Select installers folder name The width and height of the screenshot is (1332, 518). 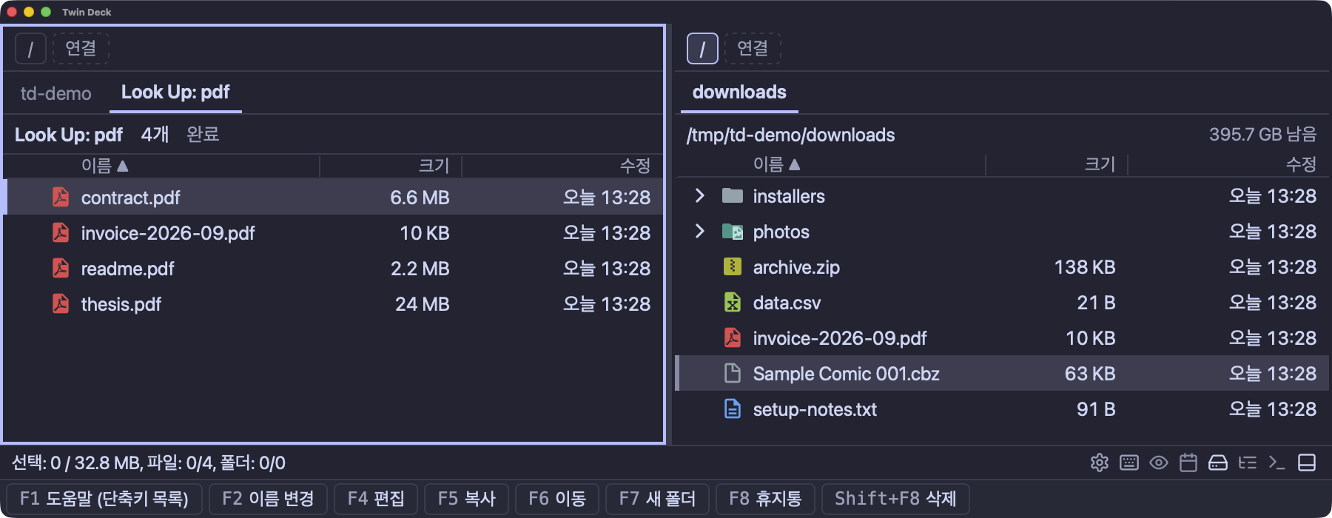pyautogui.click(x=789, y=196)
